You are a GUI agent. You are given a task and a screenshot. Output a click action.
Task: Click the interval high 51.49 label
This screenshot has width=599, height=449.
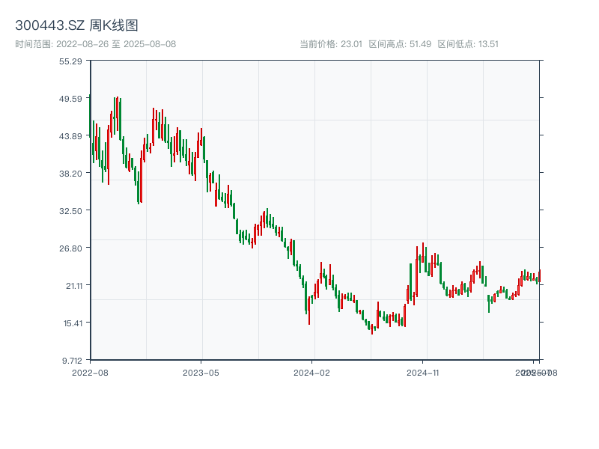click(400, 44)
